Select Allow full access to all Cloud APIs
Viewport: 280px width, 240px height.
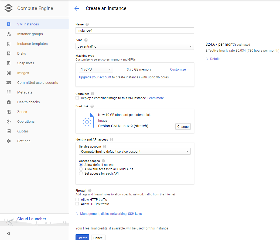point(81,169)
